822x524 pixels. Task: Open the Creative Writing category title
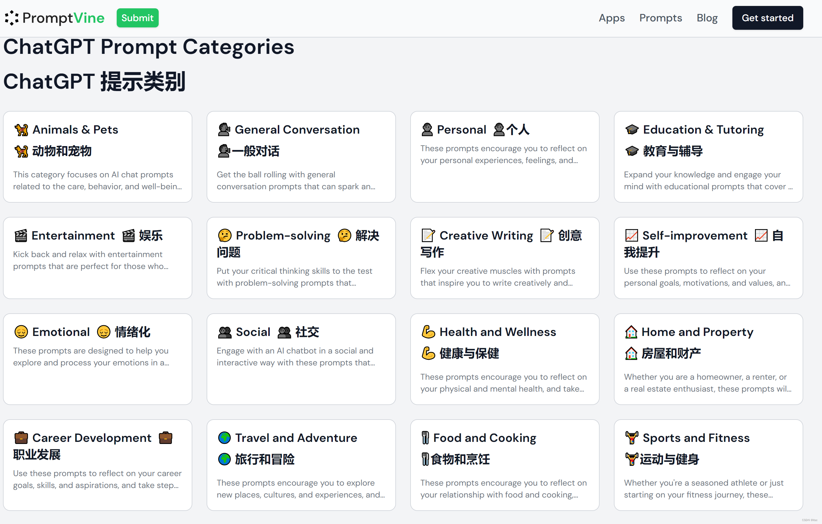pyautogui.click(x=486, y=235)
